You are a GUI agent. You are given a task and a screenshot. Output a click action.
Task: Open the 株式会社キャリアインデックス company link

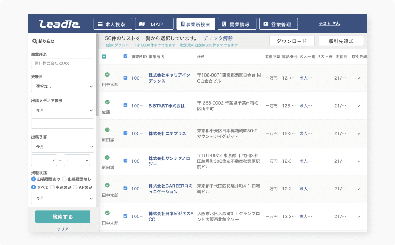pyautogui.click(x=169, y=78)
